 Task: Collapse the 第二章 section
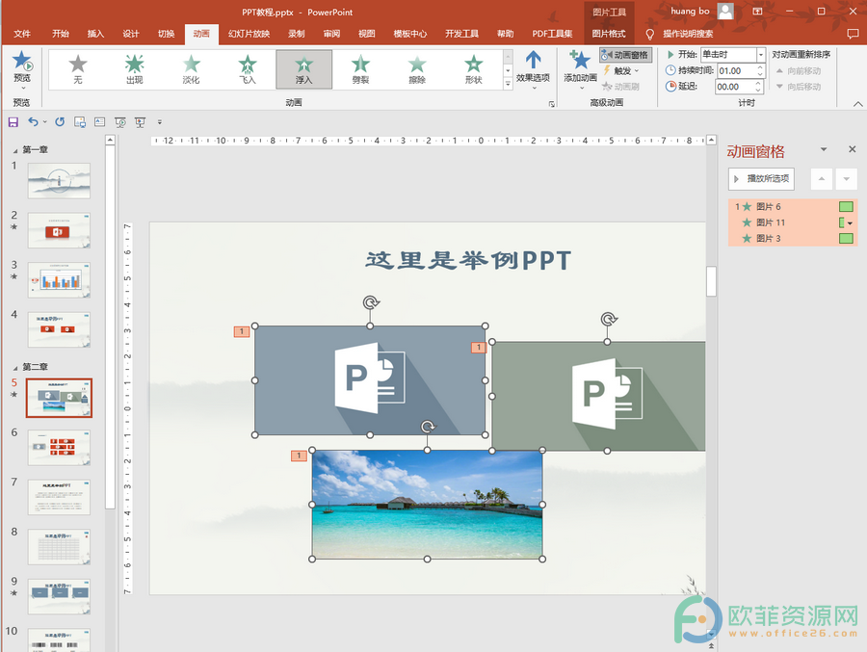pyautogui.click(x=14, y=368)
